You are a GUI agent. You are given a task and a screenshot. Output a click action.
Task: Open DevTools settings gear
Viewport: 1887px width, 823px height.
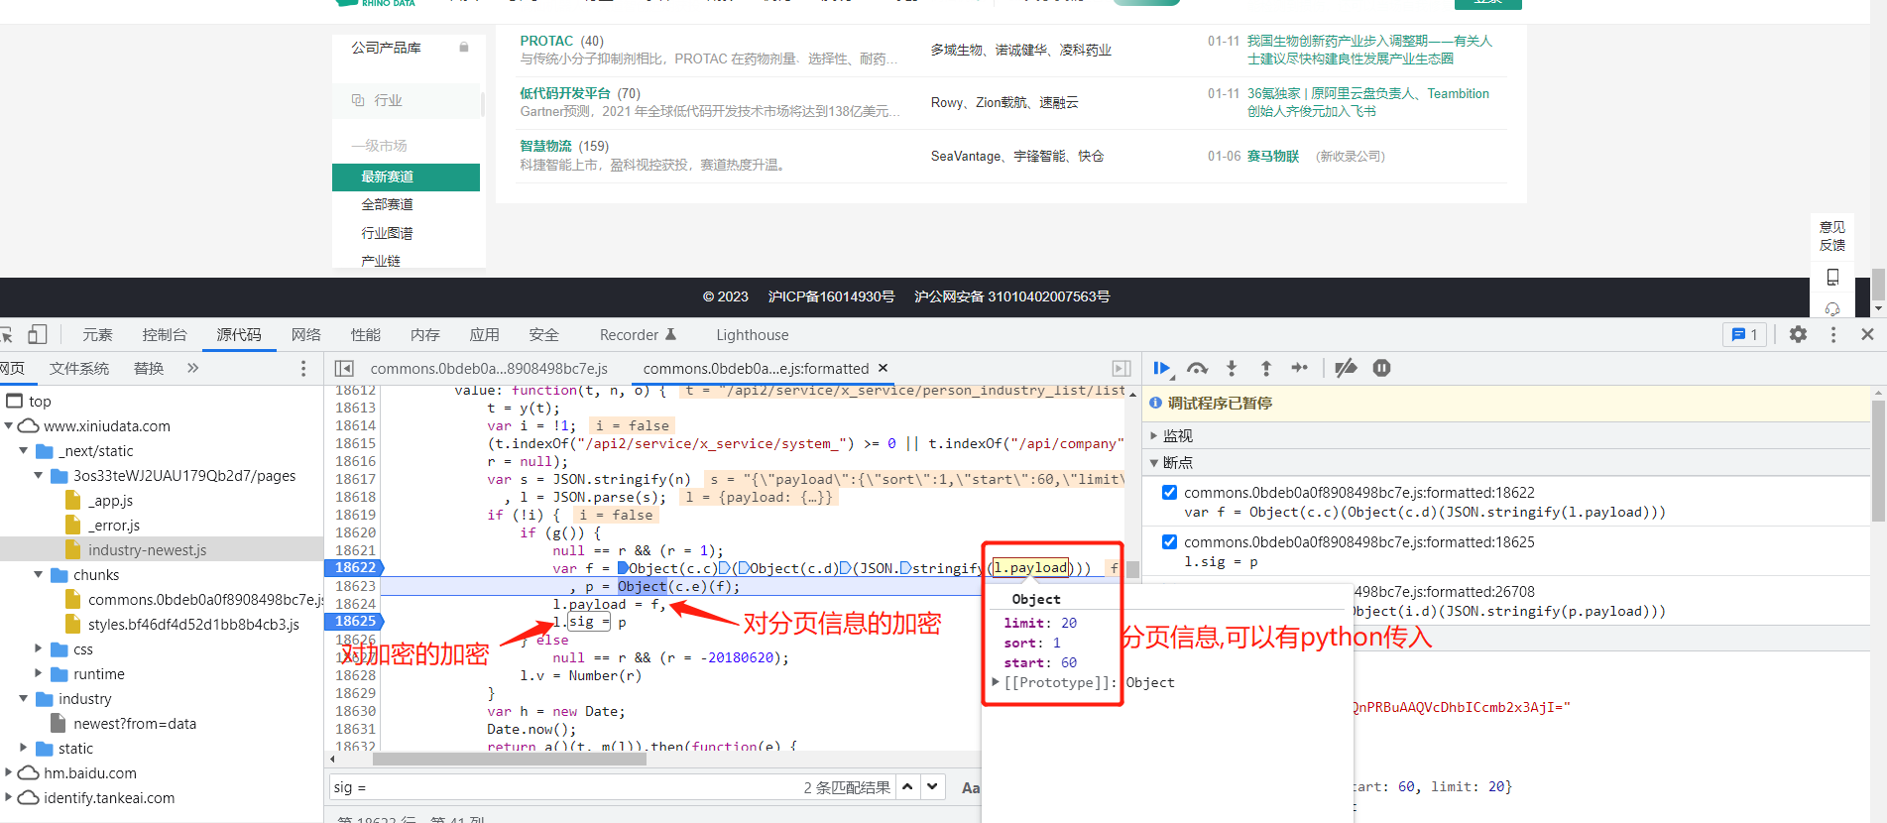1798,334
